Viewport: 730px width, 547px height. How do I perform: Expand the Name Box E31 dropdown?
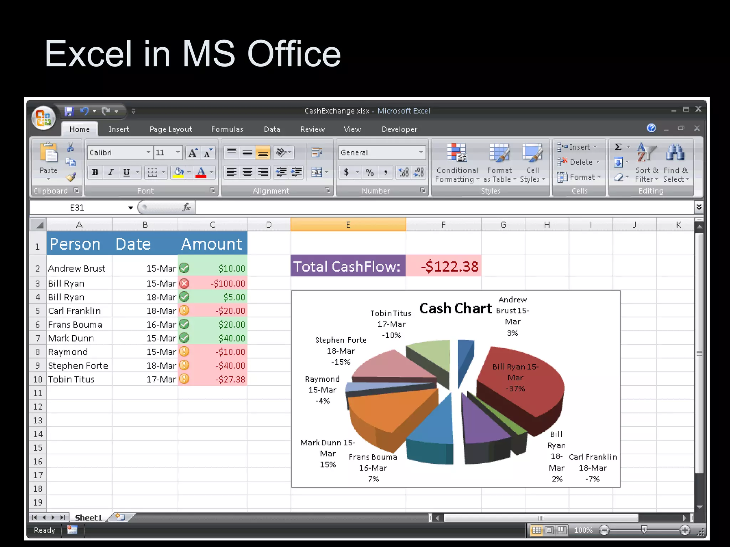tap(130, 208)
